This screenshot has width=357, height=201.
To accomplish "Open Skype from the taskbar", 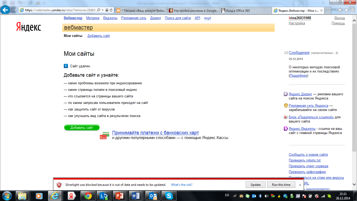I will 169,196.
